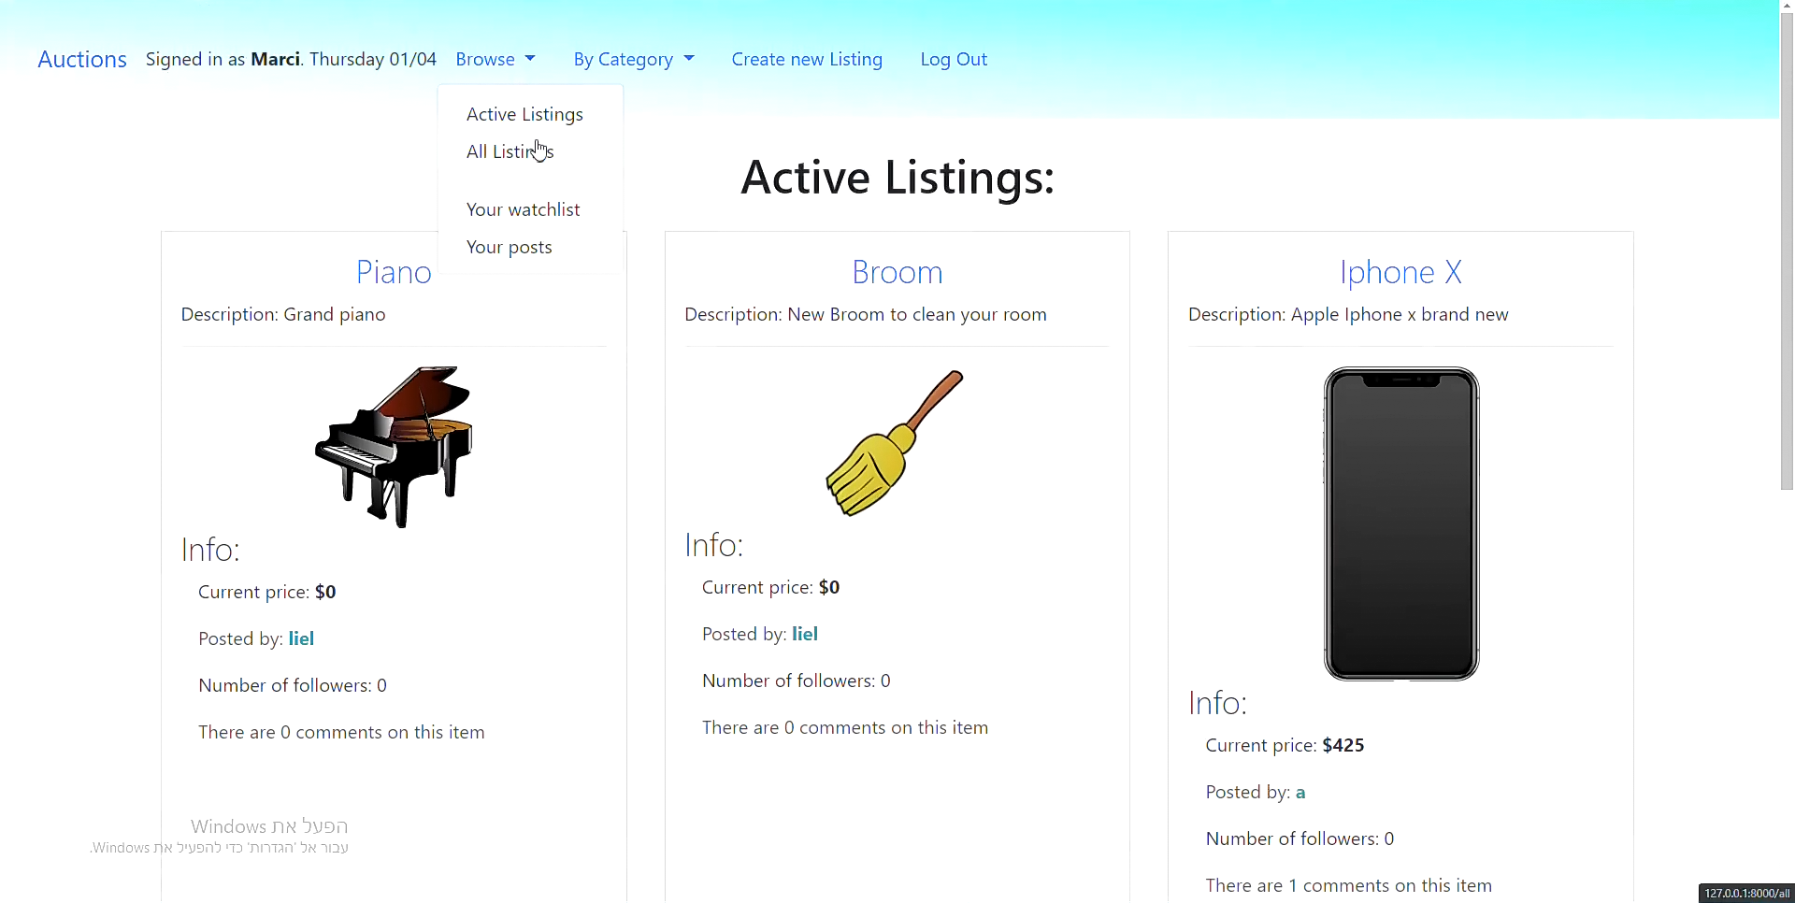
Task: View profile of liel on Piano card
Action: pos(301,639)
